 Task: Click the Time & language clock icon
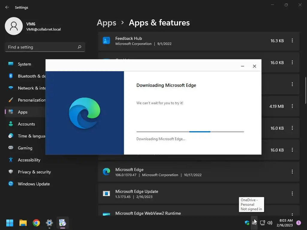tap(11, 136)
